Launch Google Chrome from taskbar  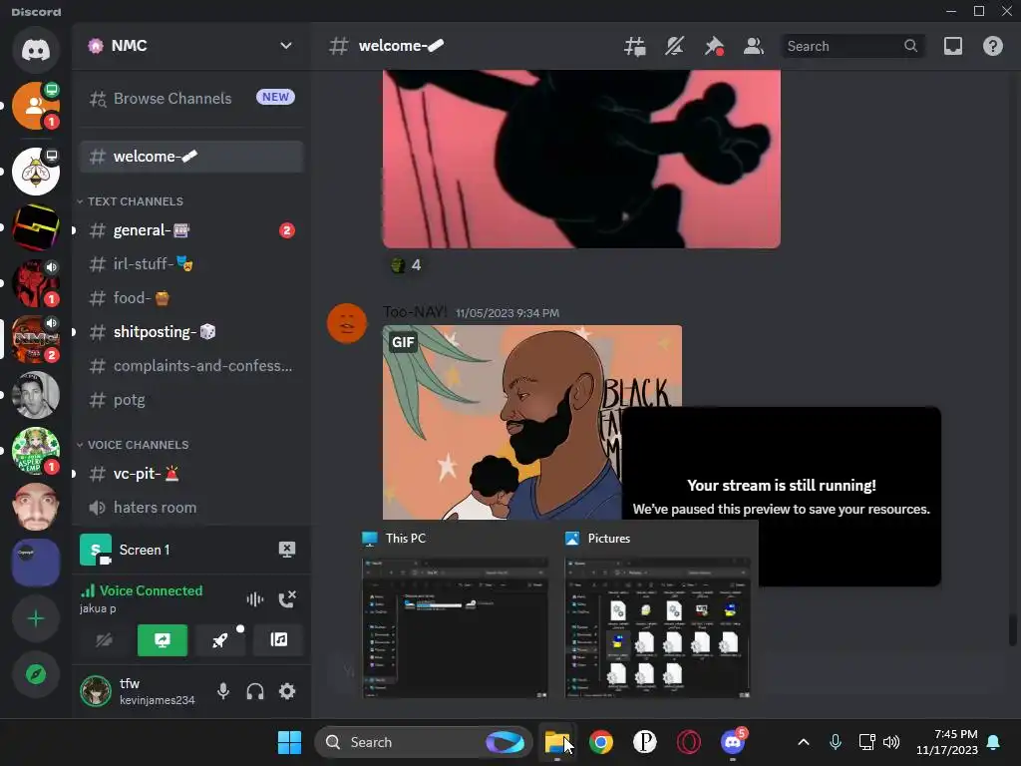pos(600,742)
